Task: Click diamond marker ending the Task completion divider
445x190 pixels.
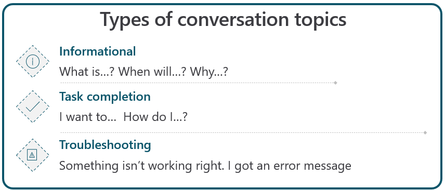Action: click(x=425, y=132)
